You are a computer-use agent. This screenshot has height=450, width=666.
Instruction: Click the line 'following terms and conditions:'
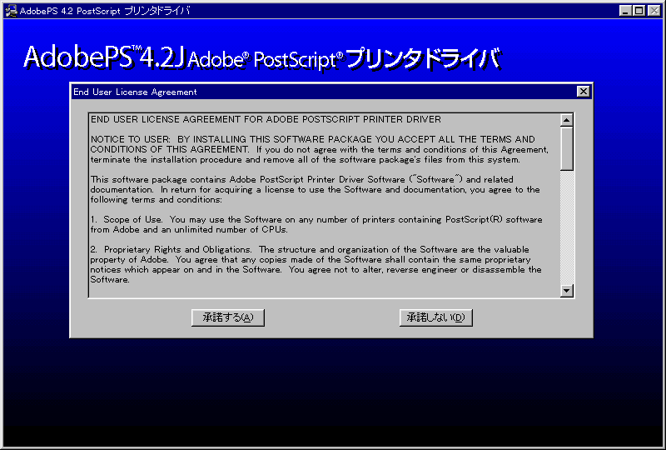click(157, 199)
